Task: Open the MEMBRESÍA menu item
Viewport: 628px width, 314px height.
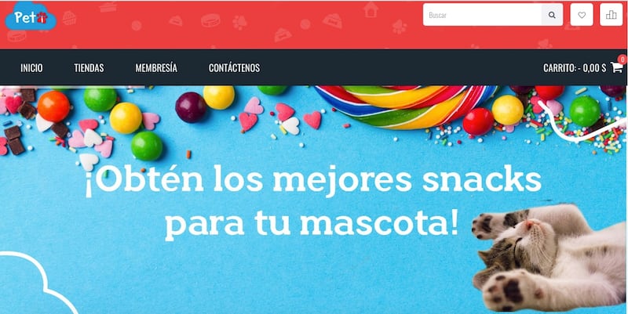Action: tap(156, 68)
